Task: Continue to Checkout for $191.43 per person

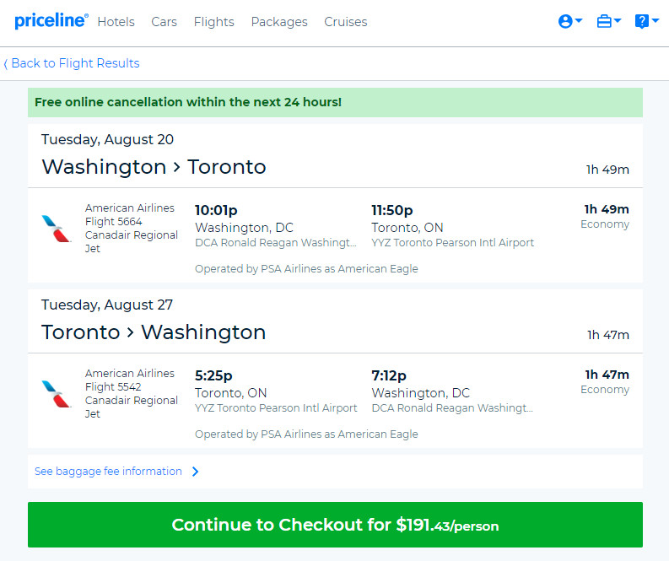Action: click(x=335, y=525)
